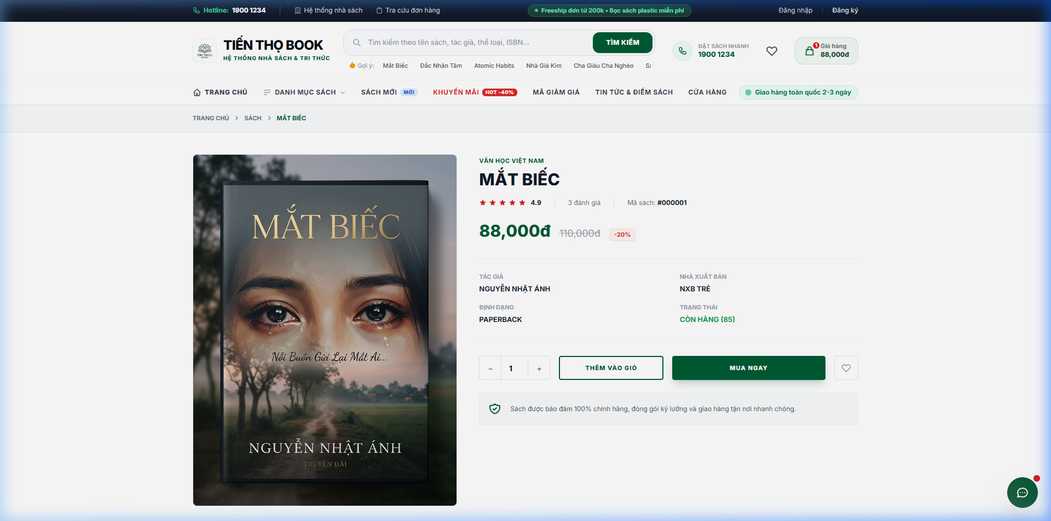This screenshot has width=1051, height=521.
Task: Open the shopping cart bag icon
Action: click(809, 51)
